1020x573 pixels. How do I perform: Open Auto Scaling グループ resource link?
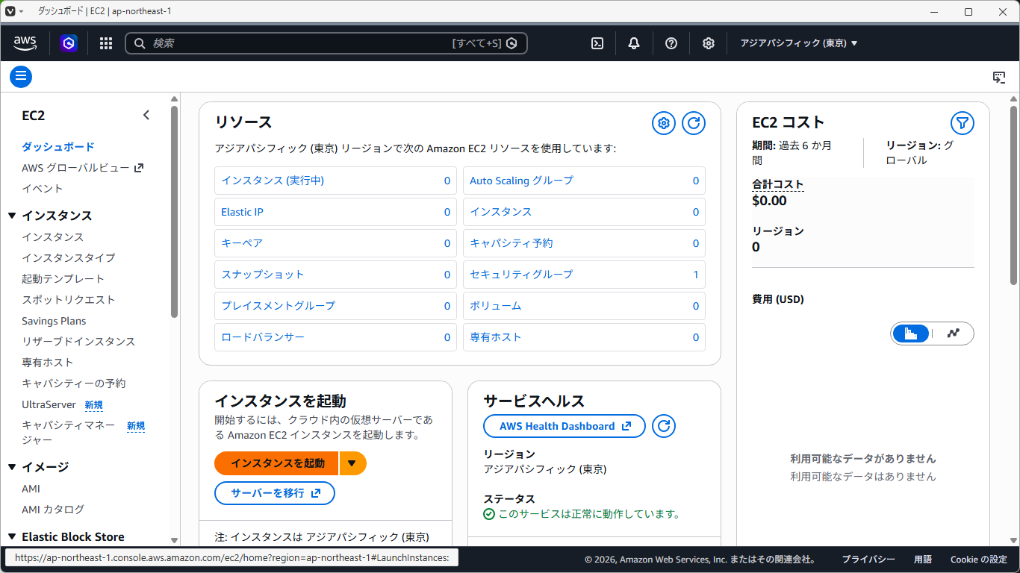[x=521, y=181]
